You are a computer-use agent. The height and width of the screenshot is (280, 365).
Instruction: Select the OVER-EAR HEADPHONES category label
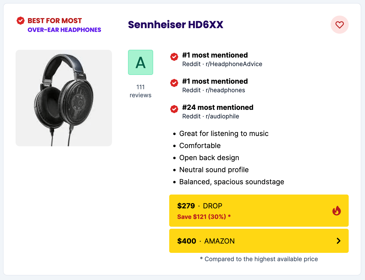point(64,30)
